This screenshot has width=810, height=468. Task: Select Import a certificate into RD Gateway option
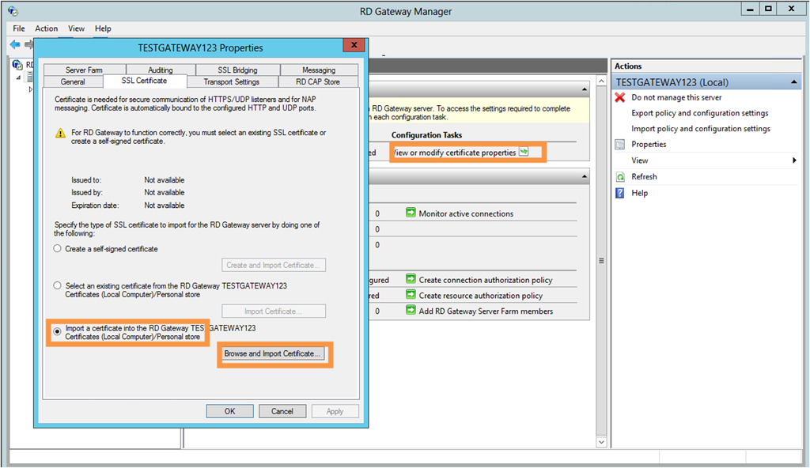tap(57, 332)
